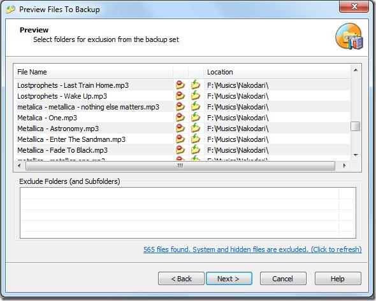Click open-folder icon for Metallica - Fade To Black.mp3

point(196,150)
